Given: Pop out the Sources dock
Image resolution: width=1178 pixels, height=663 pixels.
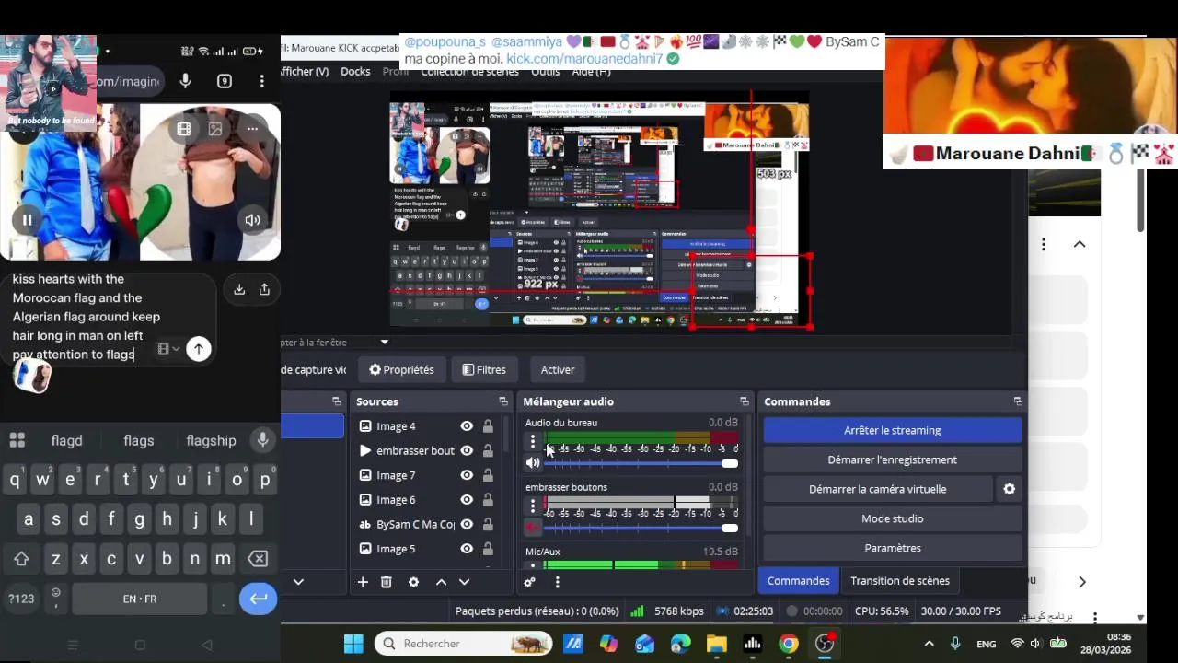Looking at the screenshot, I should click(503, 401).
